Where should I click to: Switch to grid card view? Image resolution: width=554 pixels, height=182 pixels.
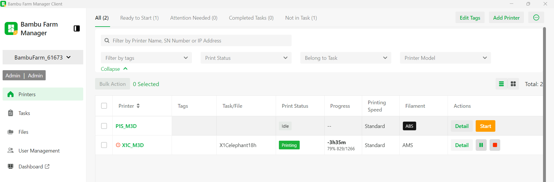tap(513, 84)
